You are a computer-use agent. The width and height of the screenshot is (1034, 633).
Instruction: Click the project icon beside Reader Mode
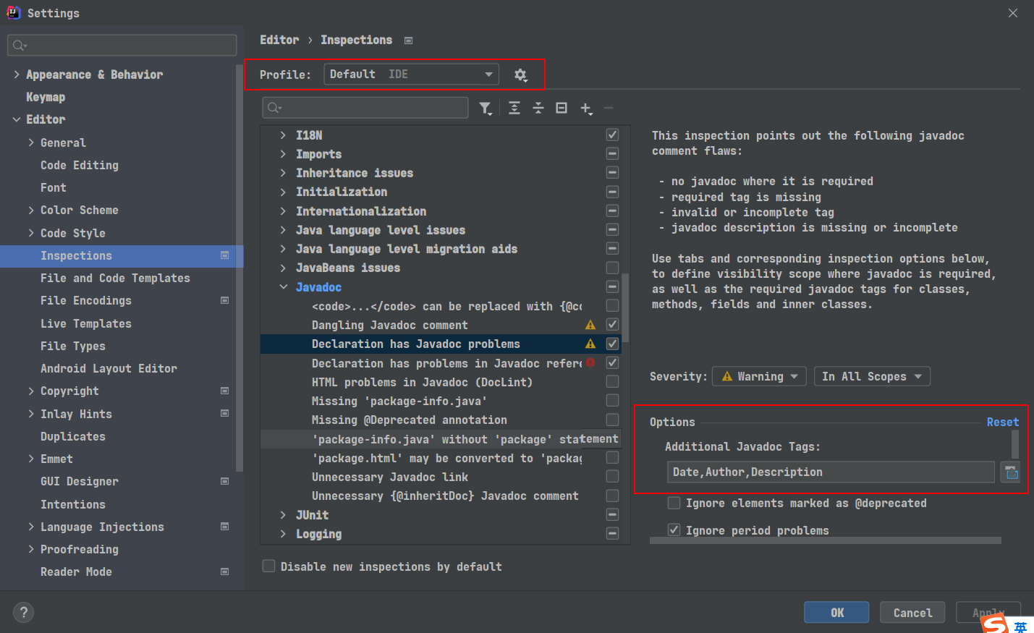[x=224, y=572]
